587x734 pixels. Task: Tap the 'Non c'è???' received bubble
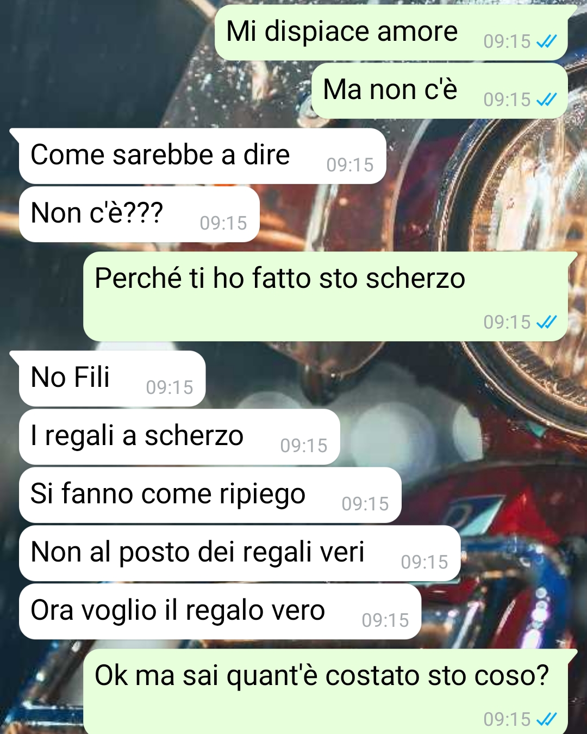139,214
